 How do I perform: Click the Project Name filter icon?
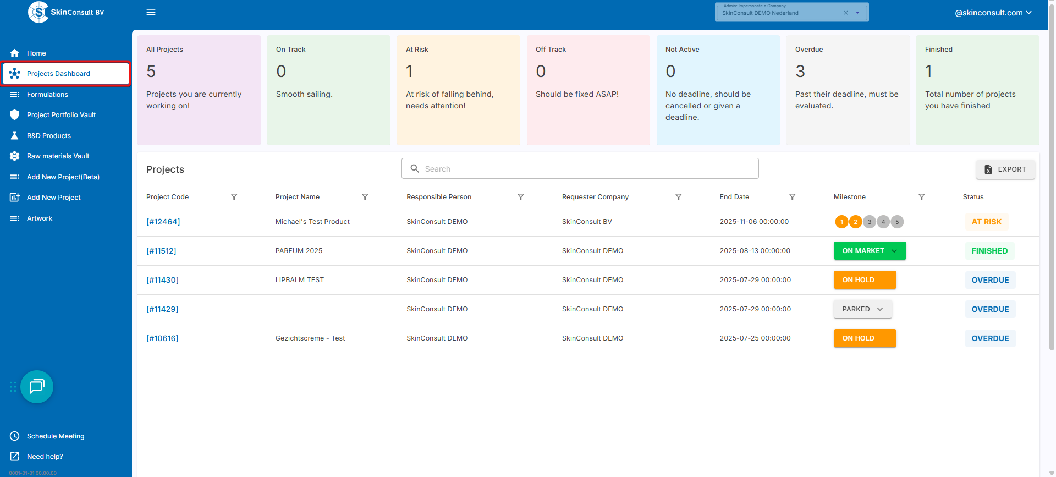[365, 197]
